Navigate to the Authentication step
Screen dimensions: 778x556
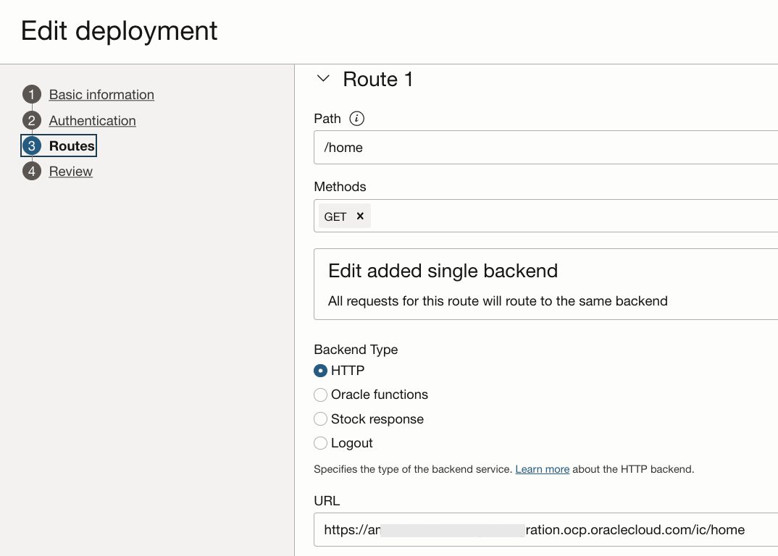pos(92,120)
